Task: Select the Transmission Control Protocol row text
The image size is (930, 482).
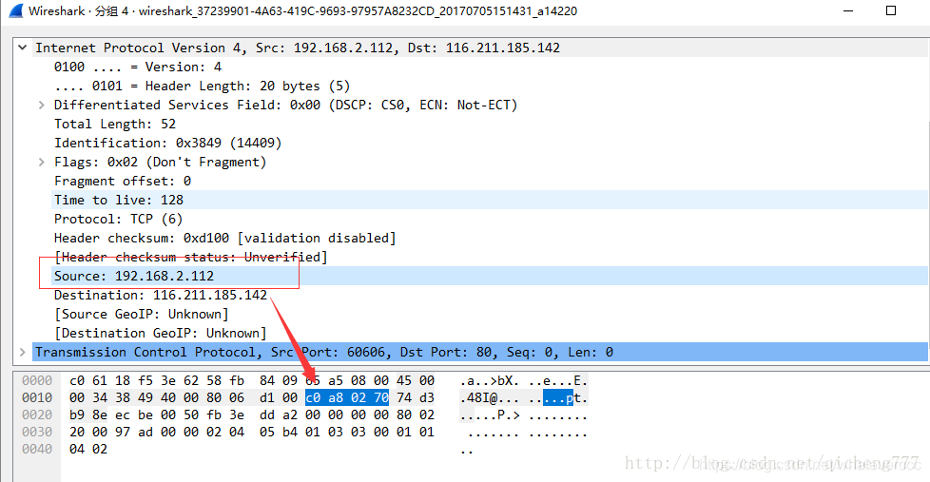Action: pos(324,352)
